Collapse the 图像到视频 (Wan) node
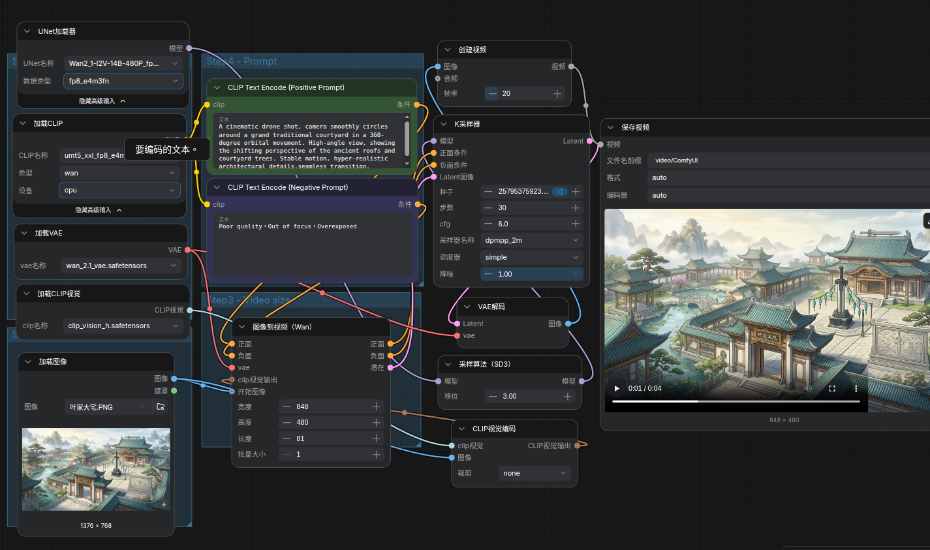This screenshot has width=930, height=550. [x=242, y=327]
